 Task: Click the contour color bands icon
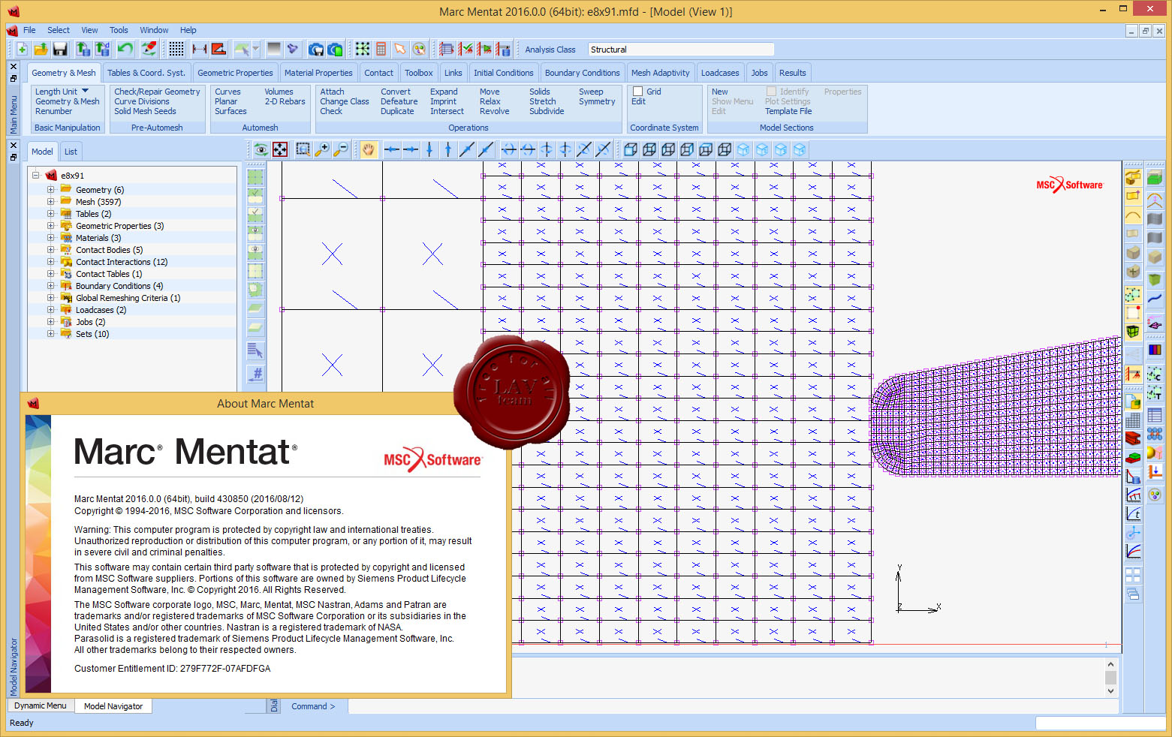tap(1155, 350)
